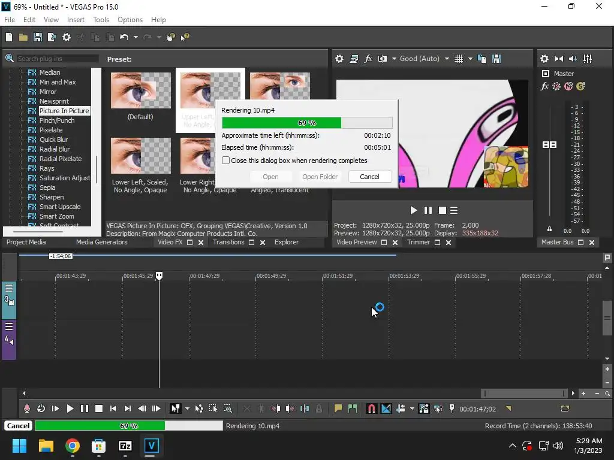Enable Close this dialog box when rendering completes
Viewport: 614px width, 460px height.
pyautogui.click(x=225, y=161)
